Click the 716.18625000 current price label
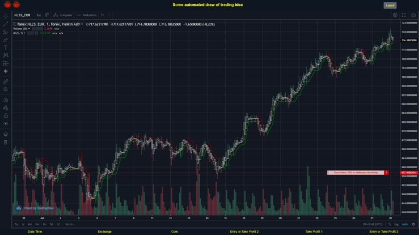The width and height of the screenshot is (419, 235). tap(409, 40)
